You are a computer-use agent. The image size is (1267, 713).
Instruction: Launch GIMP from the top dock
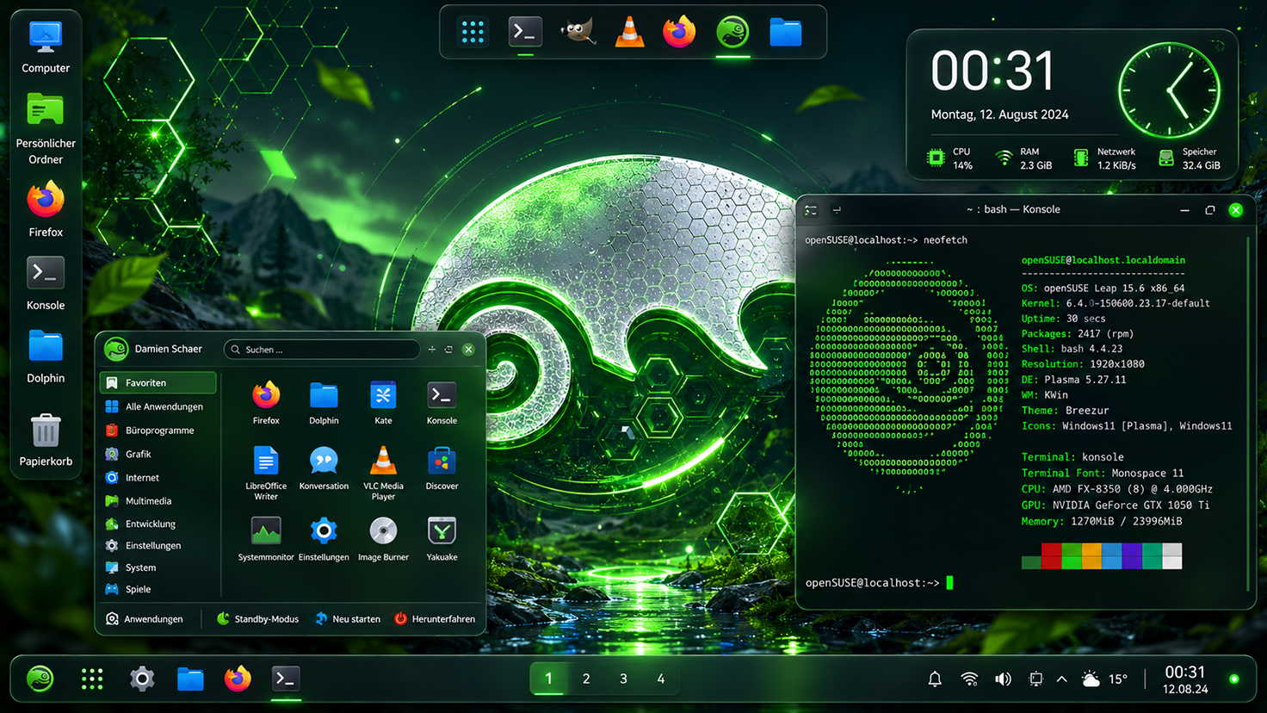pyautogui.click(x=578, y=33)
